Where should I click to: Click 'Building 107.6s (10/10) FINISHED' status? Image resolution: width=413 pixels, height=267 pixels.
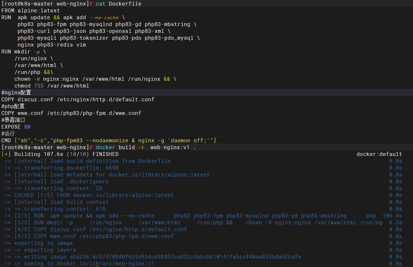click(x=66, y=154)
